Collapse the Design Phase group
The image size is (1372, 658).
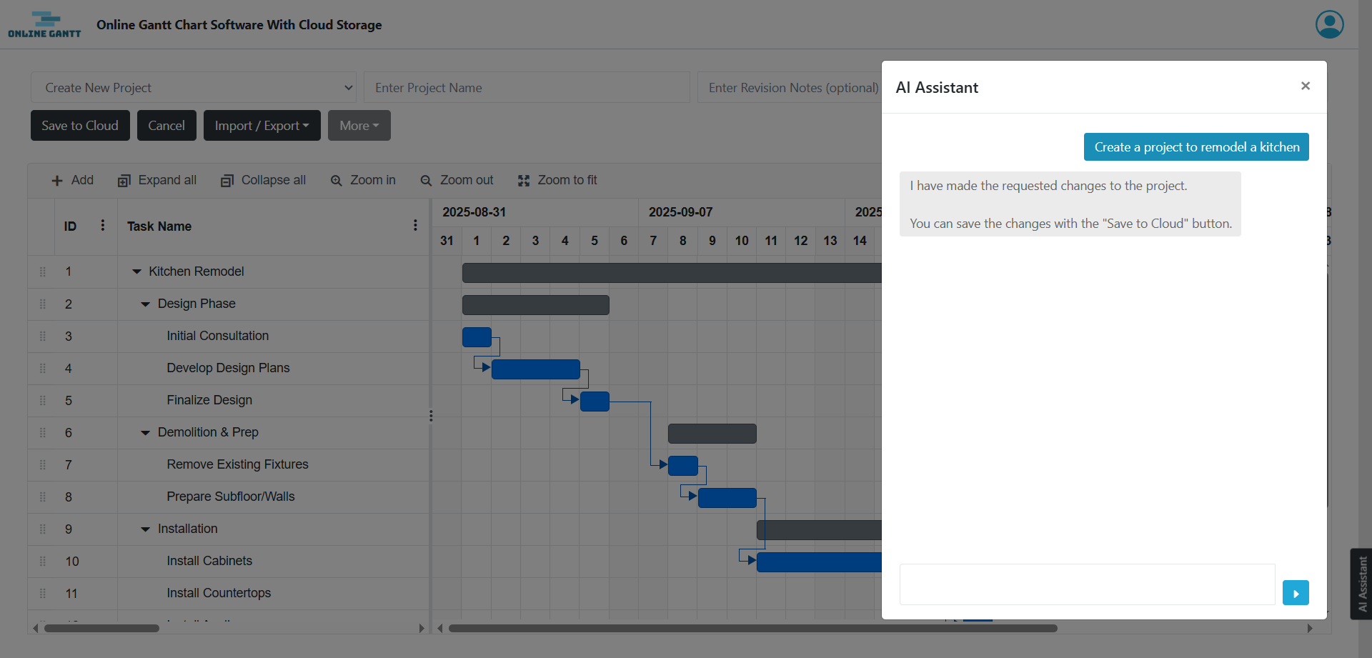pyautogui.click(x=145, y=304)
